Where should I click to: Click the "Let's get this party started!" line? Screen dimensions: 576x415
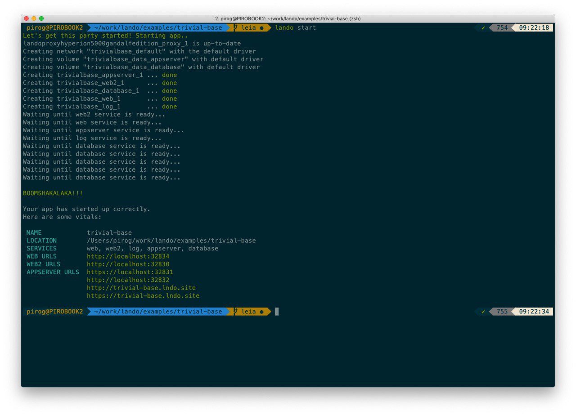click(x=105, y=36)
